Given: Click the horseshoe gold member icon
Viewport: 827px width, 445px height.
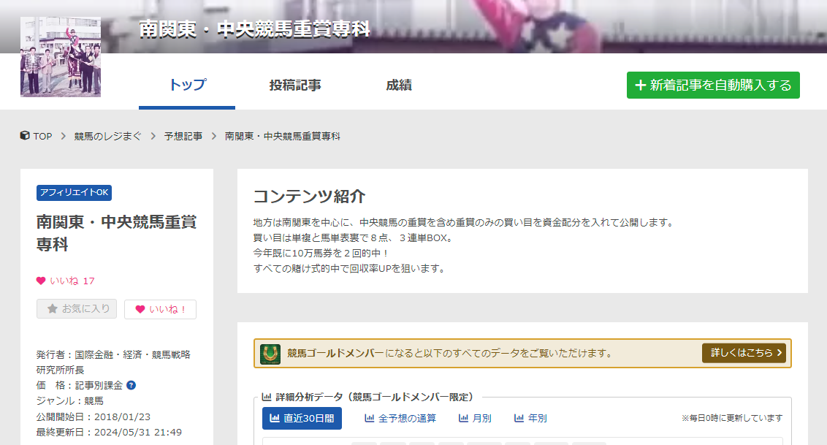Looking at the screenshot, I should tap(270, 353).
